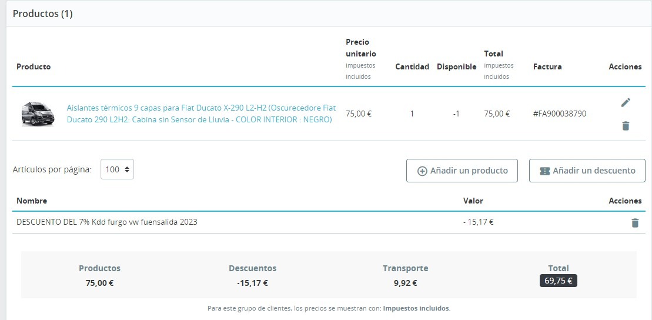The width and height of the screenshot is (652, 320).
Task: Click the Transporte 9,92 € amount
Action: click(406, 284)
